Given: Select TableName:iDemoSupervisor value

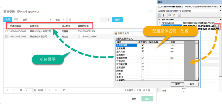Looking at the screenshot, I should (x=198, y=23).
